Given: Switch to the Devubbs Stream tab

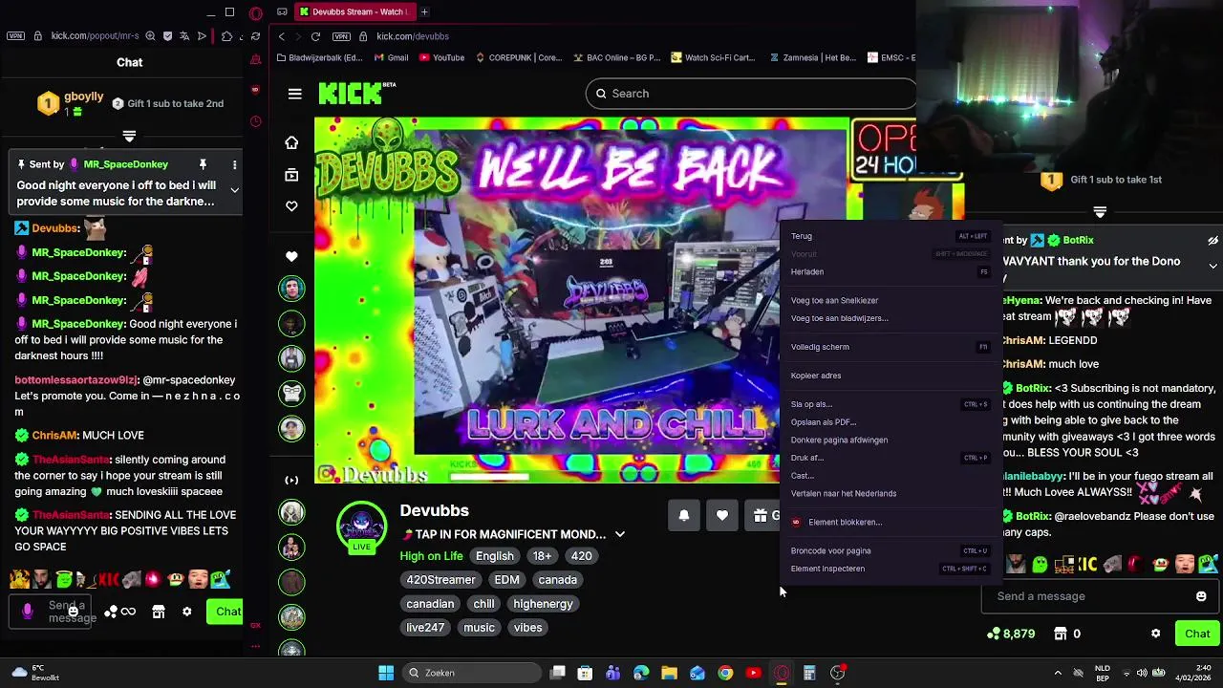Looking at the screenshot, I should pos(354,12).
